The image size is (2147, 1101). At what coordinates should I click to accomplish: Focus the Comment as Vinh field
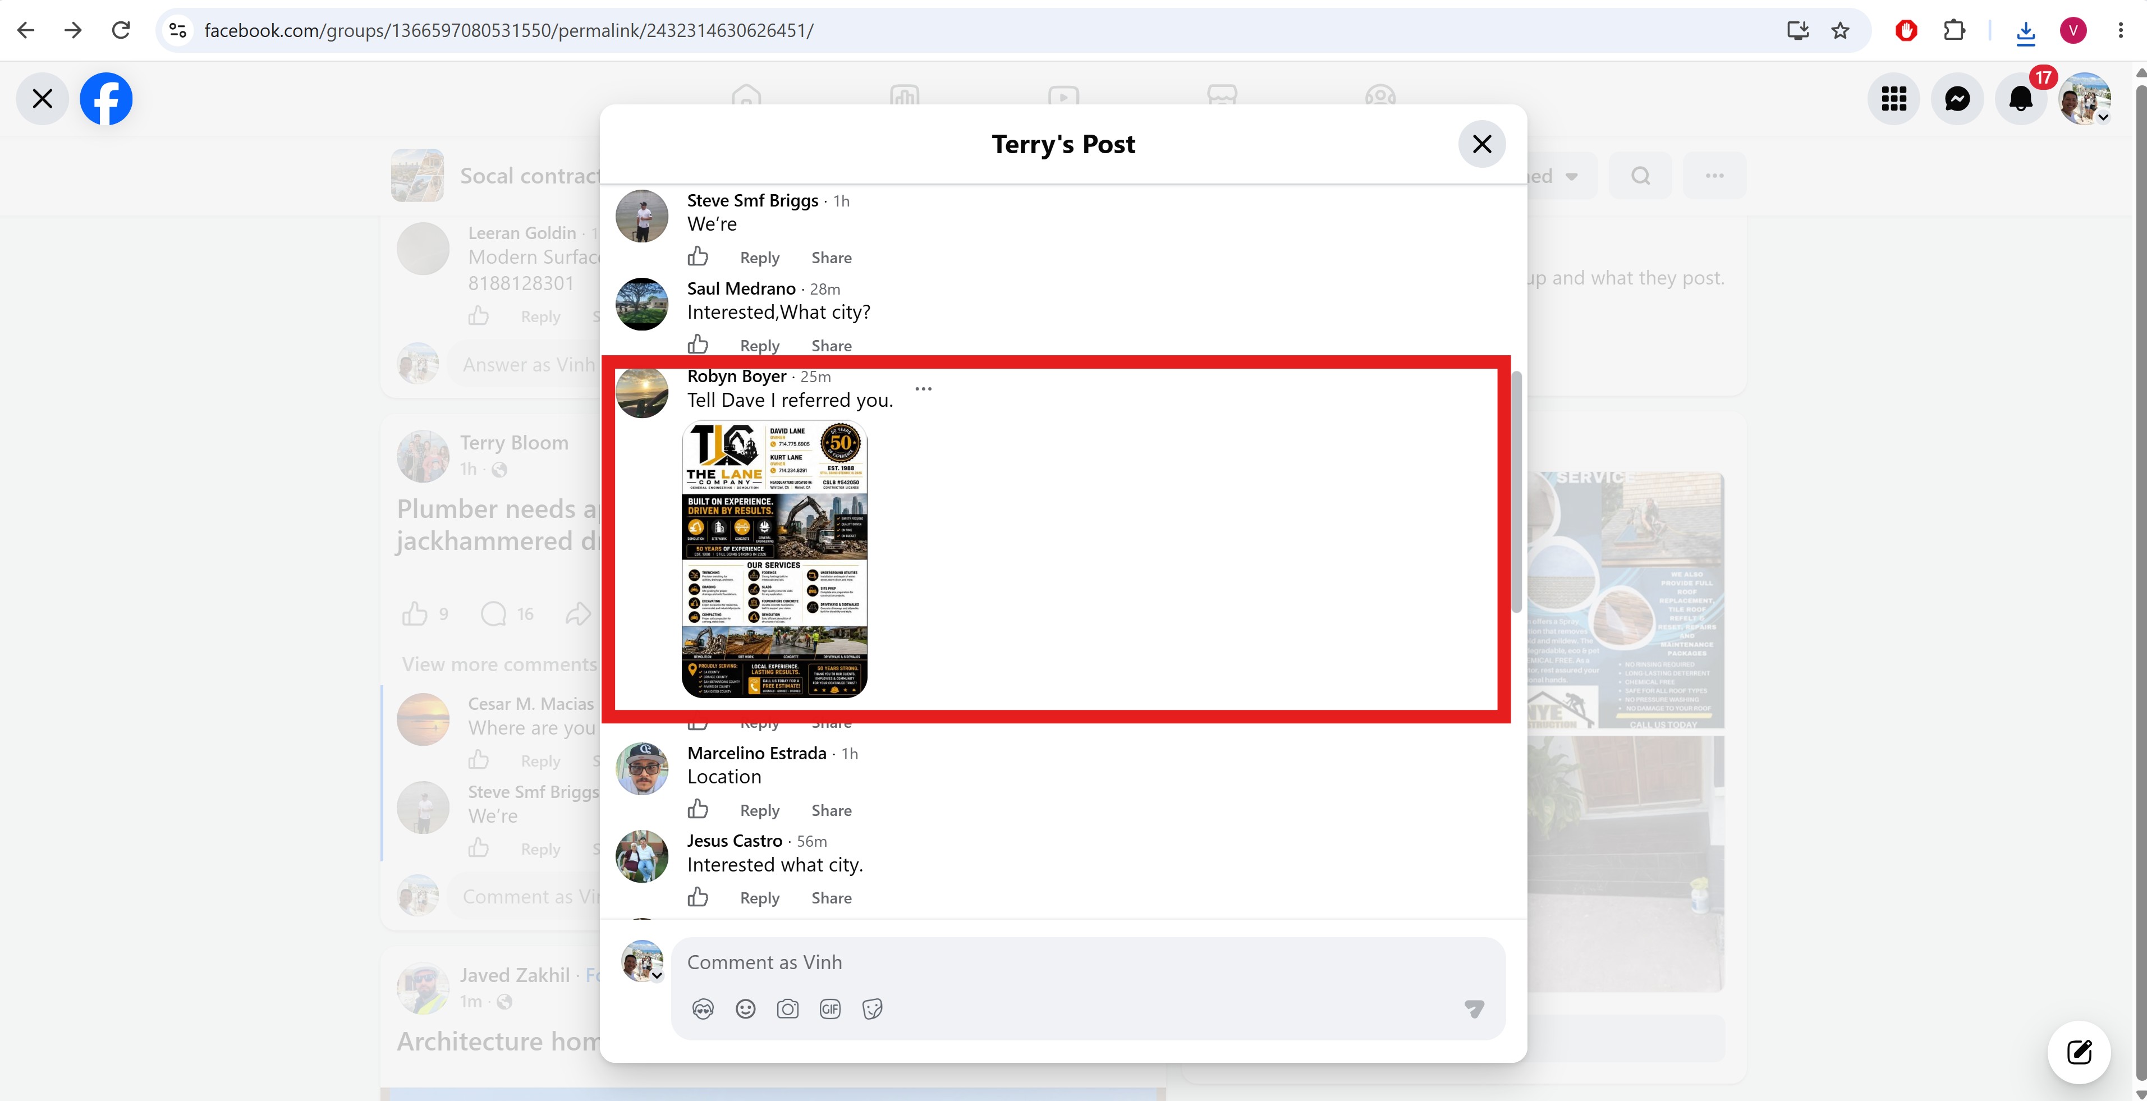(x=1088, y=962)
